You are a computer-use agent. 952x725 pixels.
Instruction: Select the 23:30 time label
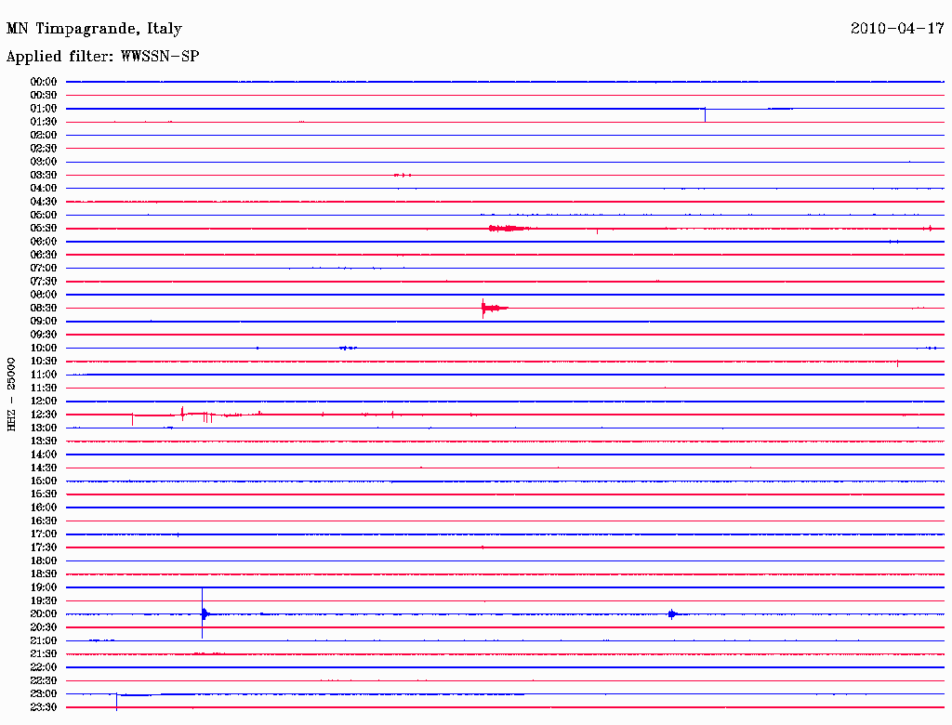click(x=44, y=707)
